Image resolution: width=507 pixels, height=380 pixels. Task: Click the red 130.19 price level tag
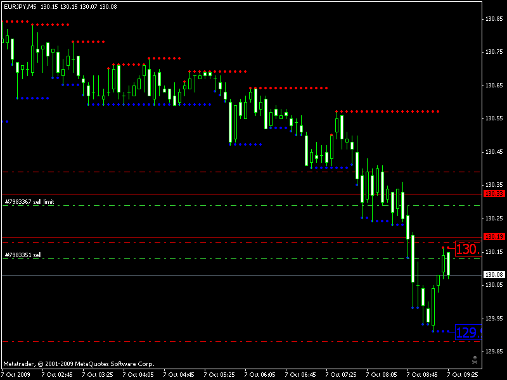click(x=494, y=236)
